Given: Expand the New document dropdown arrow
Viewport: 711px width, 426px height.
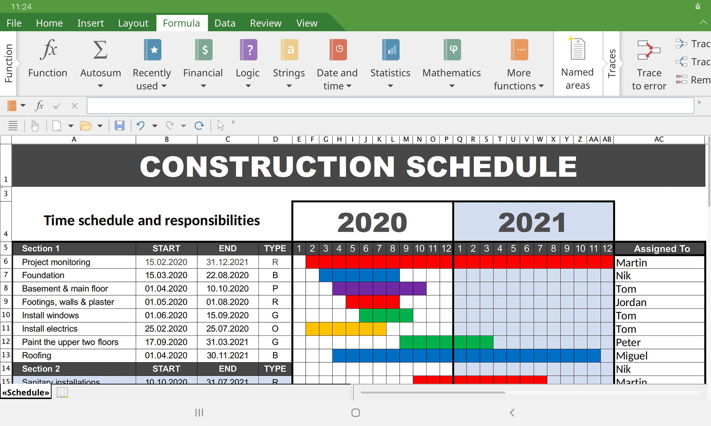Looking at the screenshot, I should pos(71,126).
